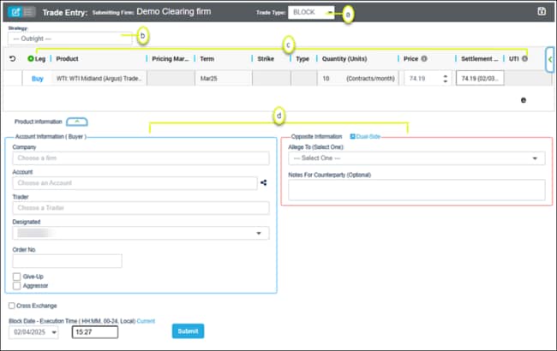
Task: Open the Trade Type dropdown
Action: 314,13
